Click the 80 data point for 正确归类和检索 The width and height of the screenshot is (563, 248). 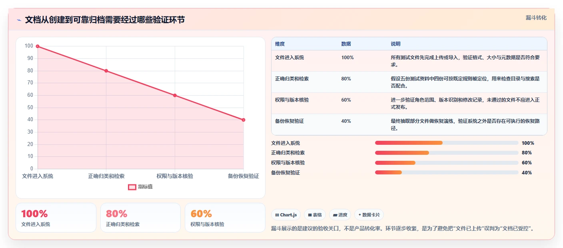click(x=106, y=71)
